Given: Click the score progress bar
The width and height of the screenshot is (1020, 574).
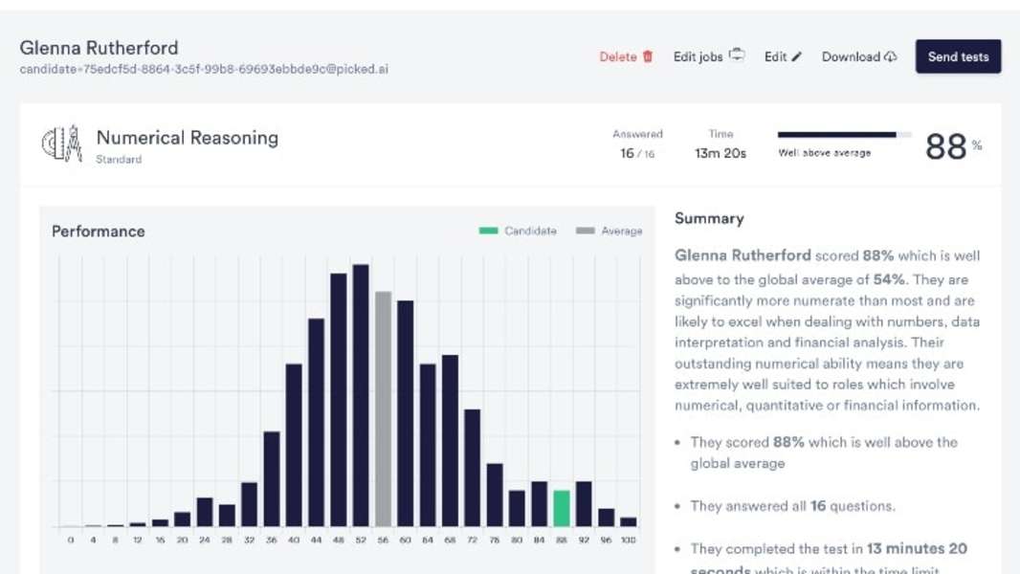Looking at the screenshot, I should [843, 135].
